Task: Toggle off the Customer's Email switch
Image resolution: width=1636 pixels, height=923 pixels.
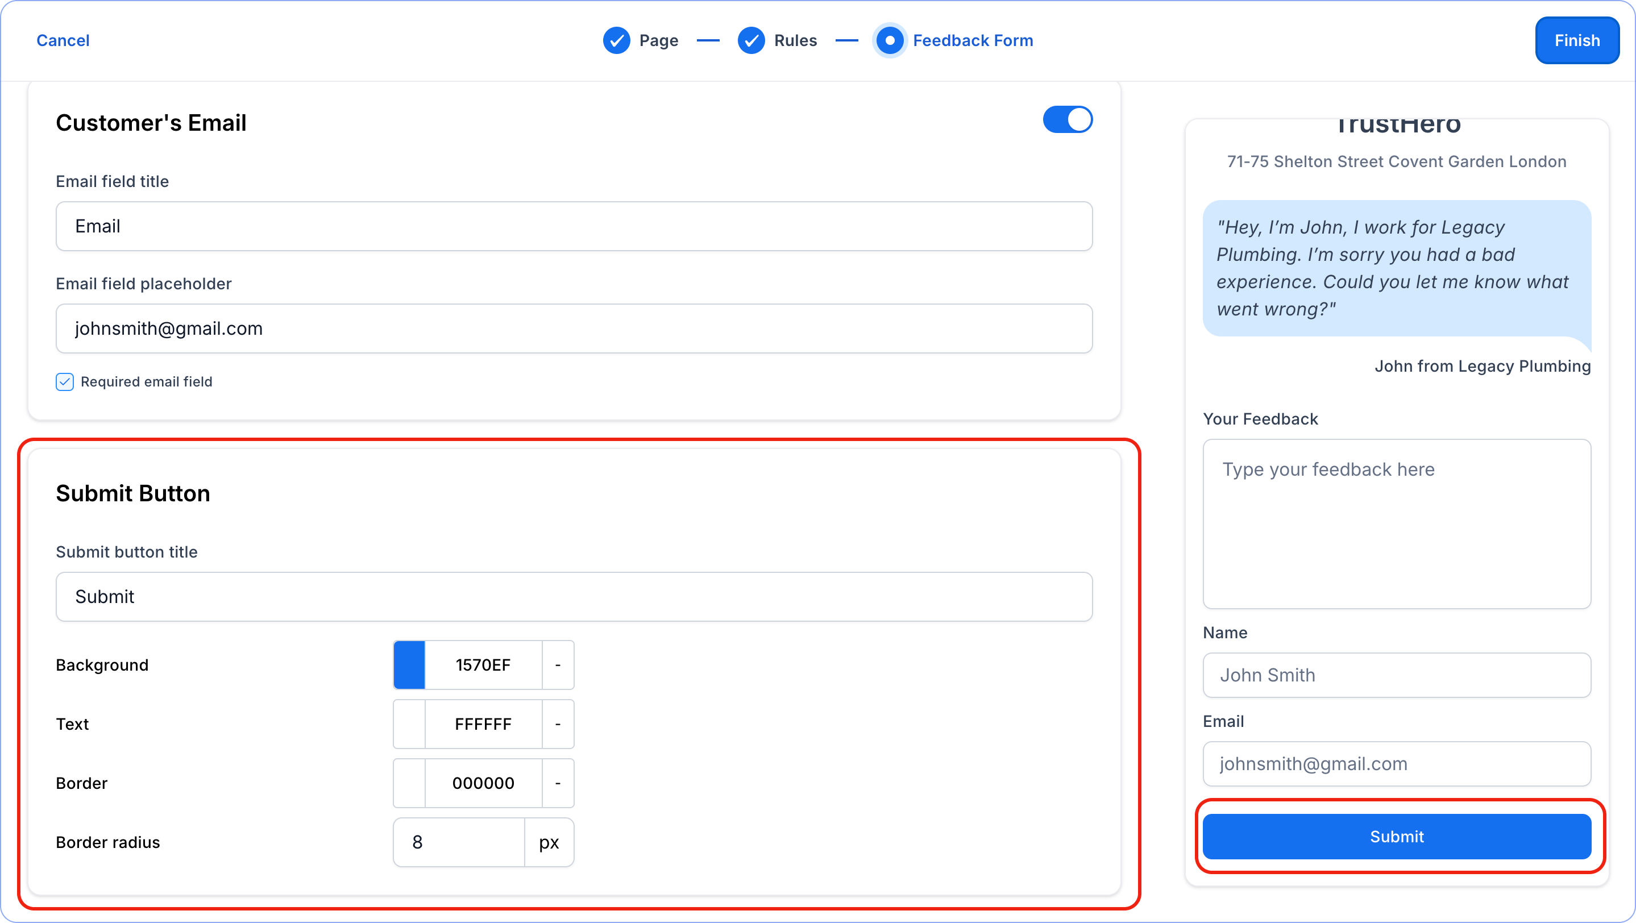Action: [x=1067, y=119]
